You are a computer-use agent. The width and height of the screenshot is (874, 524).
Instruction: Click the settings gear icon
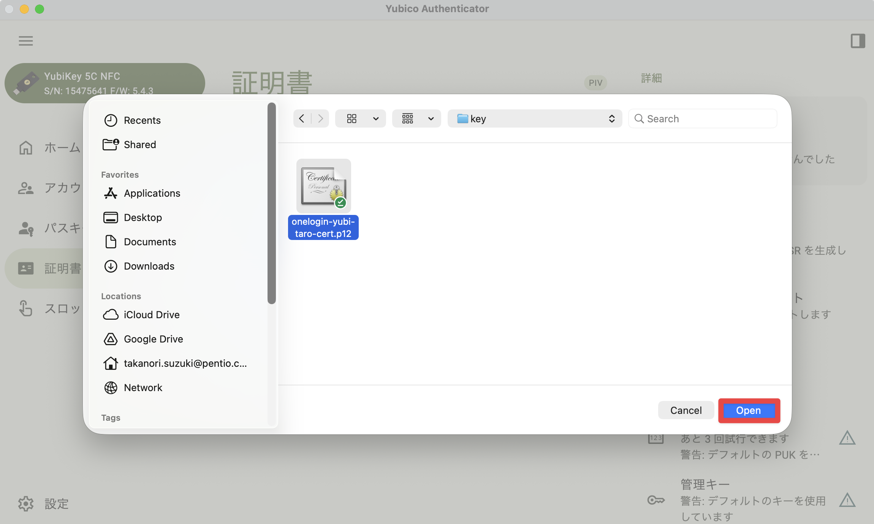[x=26, y=504]
